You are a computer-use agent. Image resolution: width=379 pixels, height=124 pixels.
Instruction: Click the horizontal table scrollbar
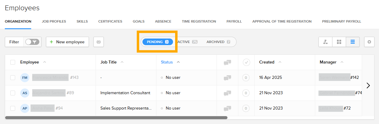(116, 118)
